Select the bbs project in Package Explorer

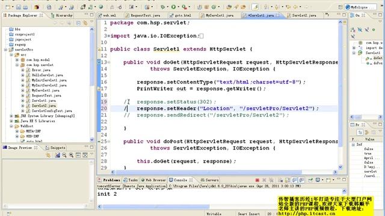pyautogui.click(x=17, y=29)
